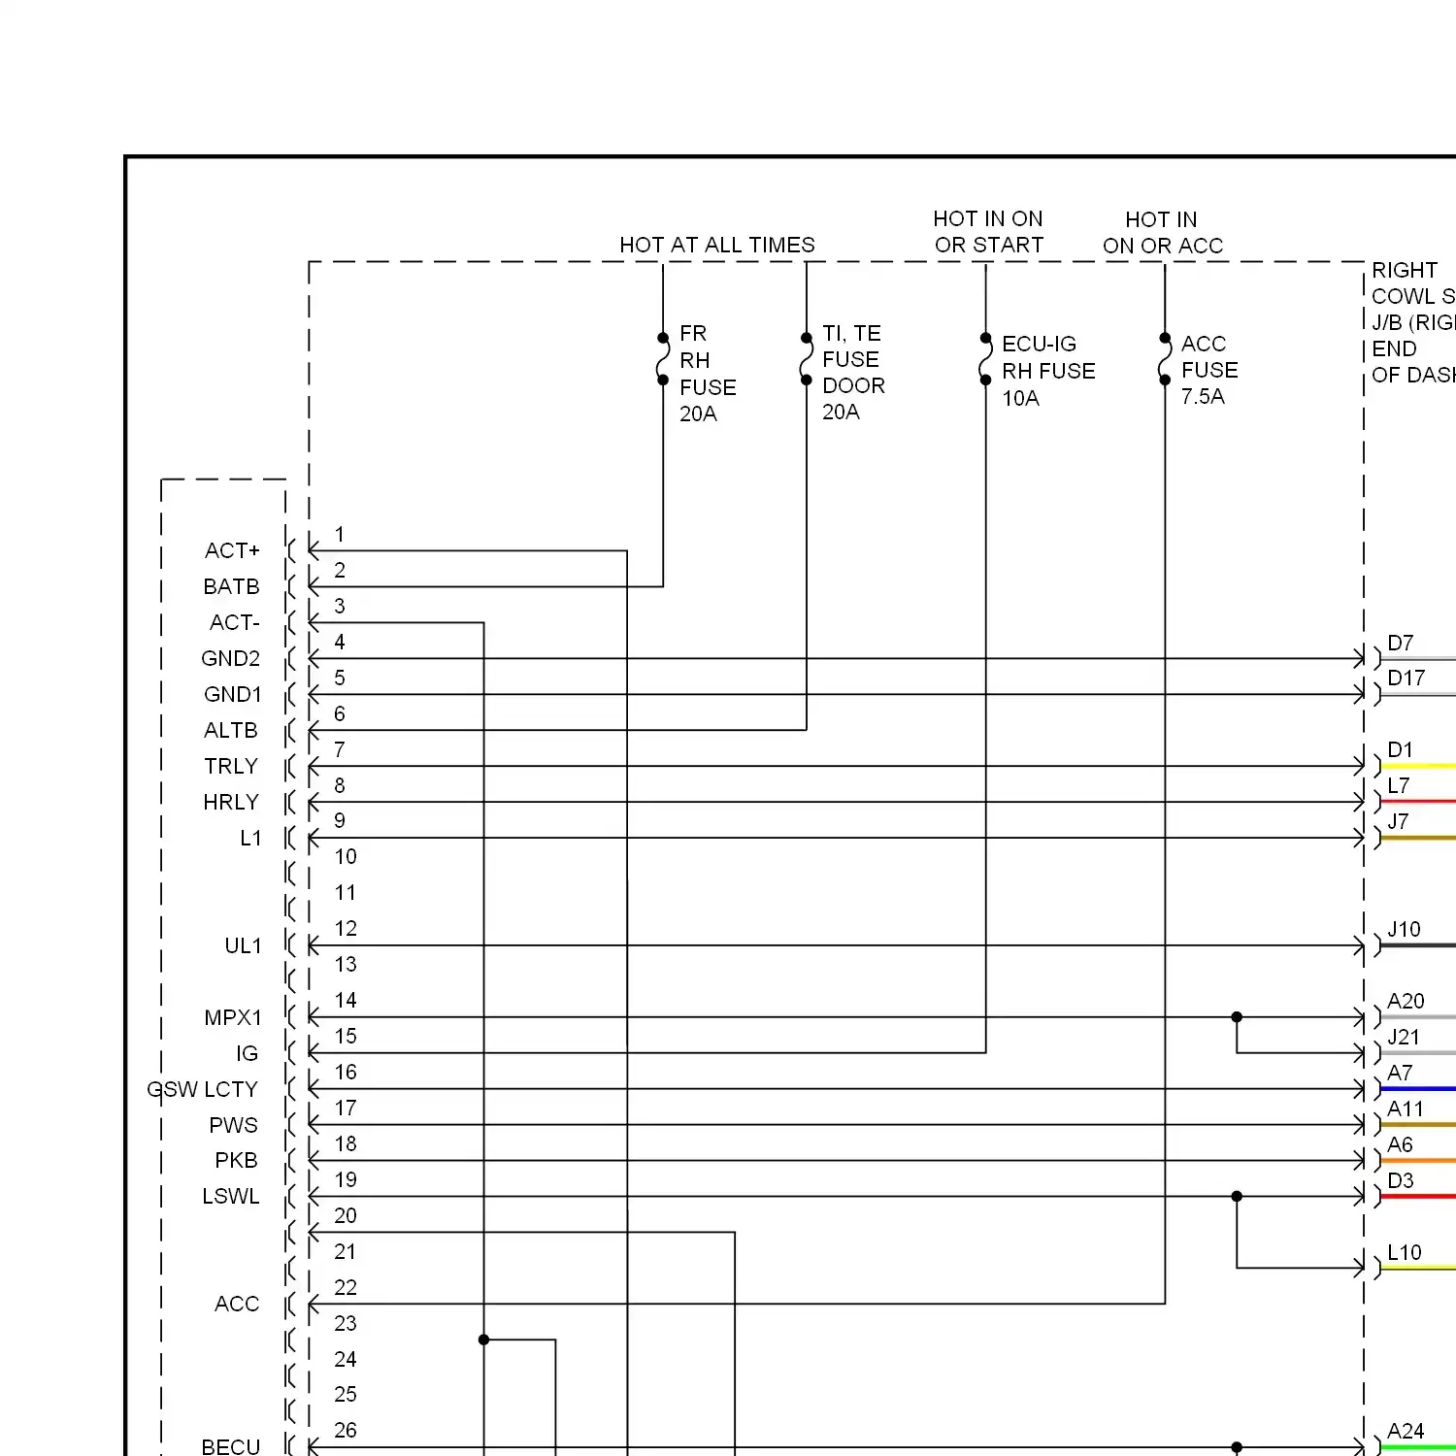Click the ECU-IG RH FUSE 10A label

pyautogui.click(x=1048, y=371)
